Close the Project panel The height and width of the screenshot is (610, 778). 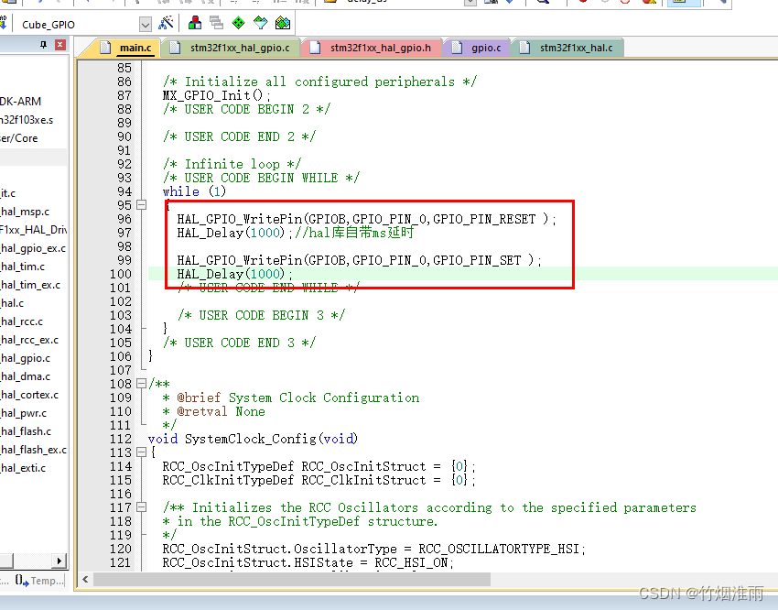[60, 45]
